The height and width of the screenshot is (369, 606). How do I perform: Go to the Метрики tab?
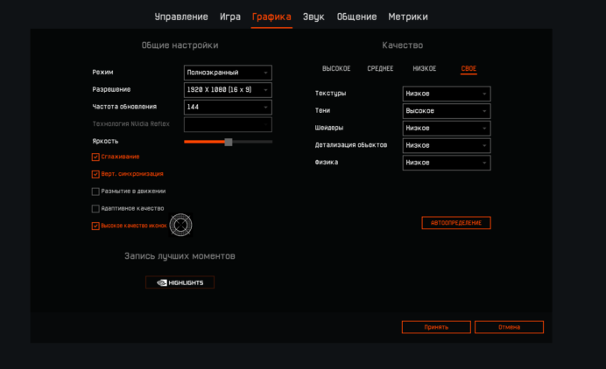(x=408, y=17)
